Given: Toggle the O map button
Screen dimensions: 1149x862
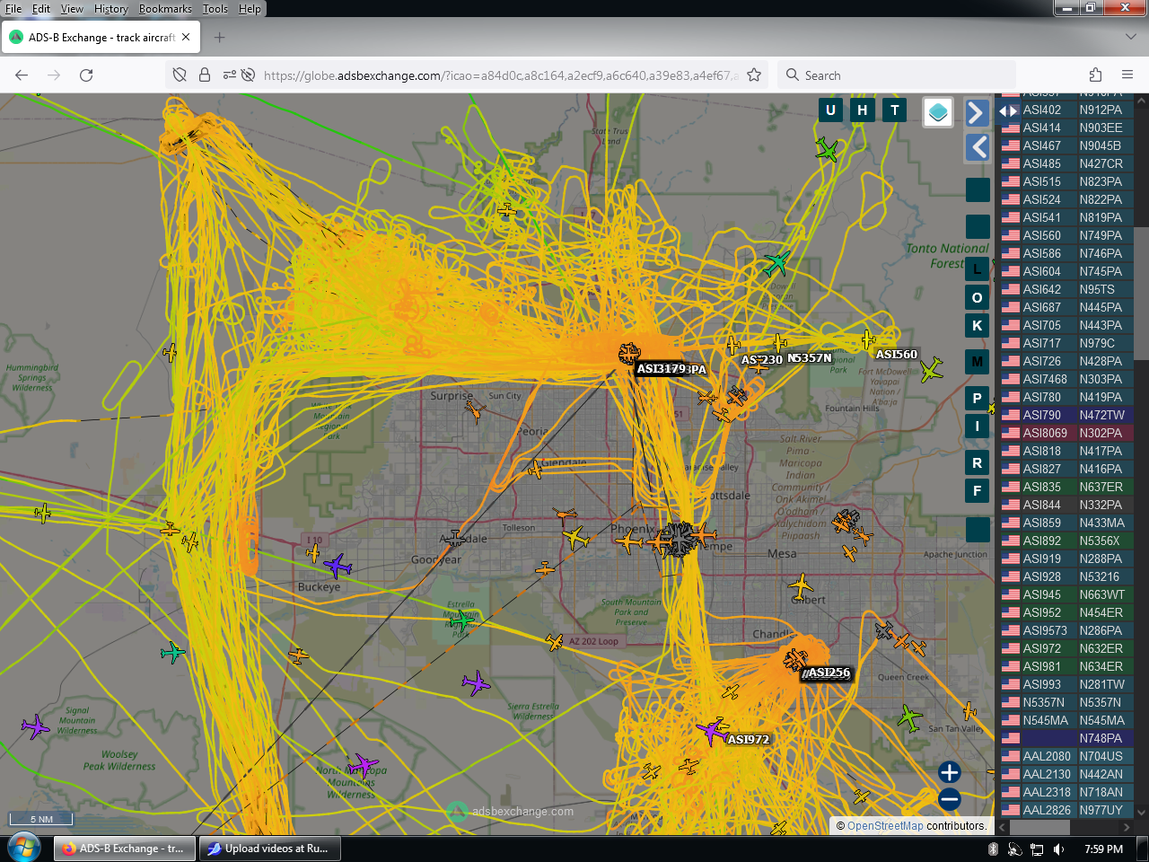Looking at the screenshot, I should (x=978, y=297).
